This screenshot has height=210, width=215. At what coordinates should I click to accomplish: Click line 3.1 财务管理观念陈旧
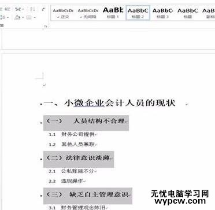(77, 208)
